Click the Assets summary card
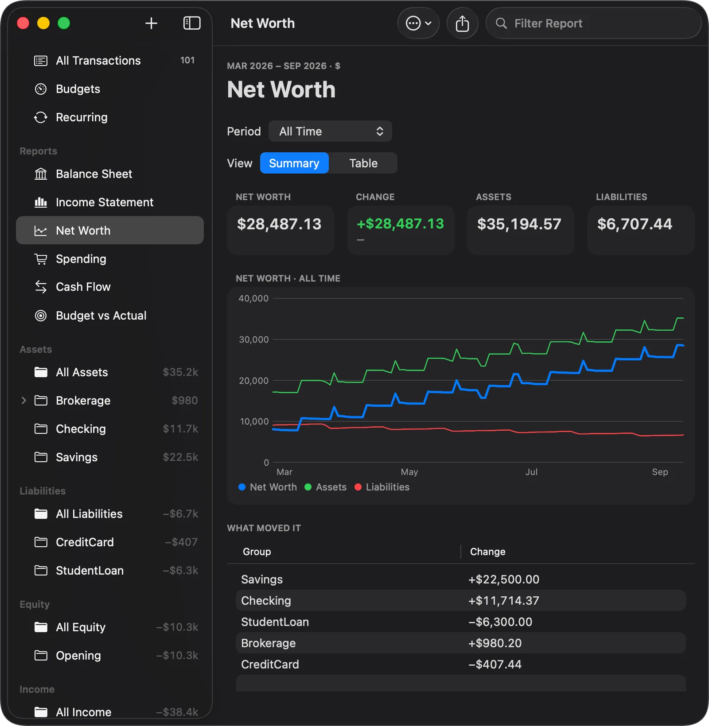 tap(521, 230)
